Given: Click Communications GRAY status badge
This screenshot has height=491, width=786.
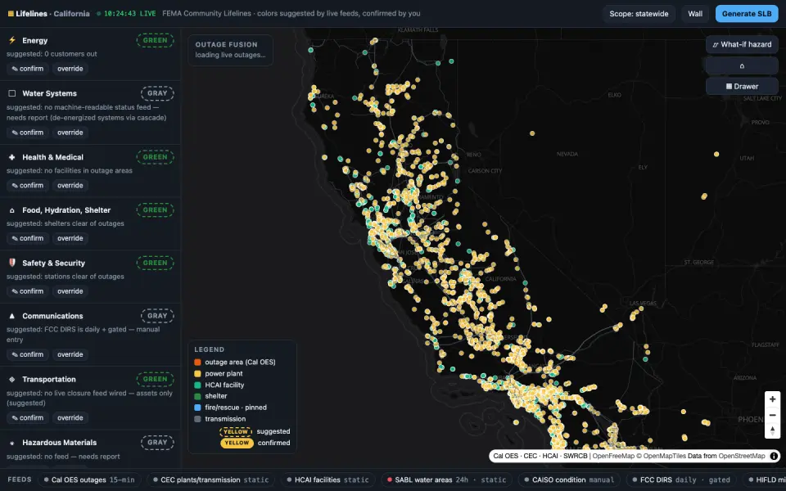Looking at the screenshot, I should coord(157,316).
